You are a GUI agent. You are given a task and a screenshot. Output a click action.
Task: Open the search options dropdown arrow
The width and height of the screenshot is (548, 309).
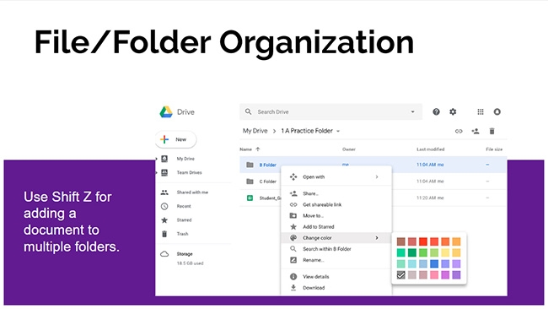point(413,111)
